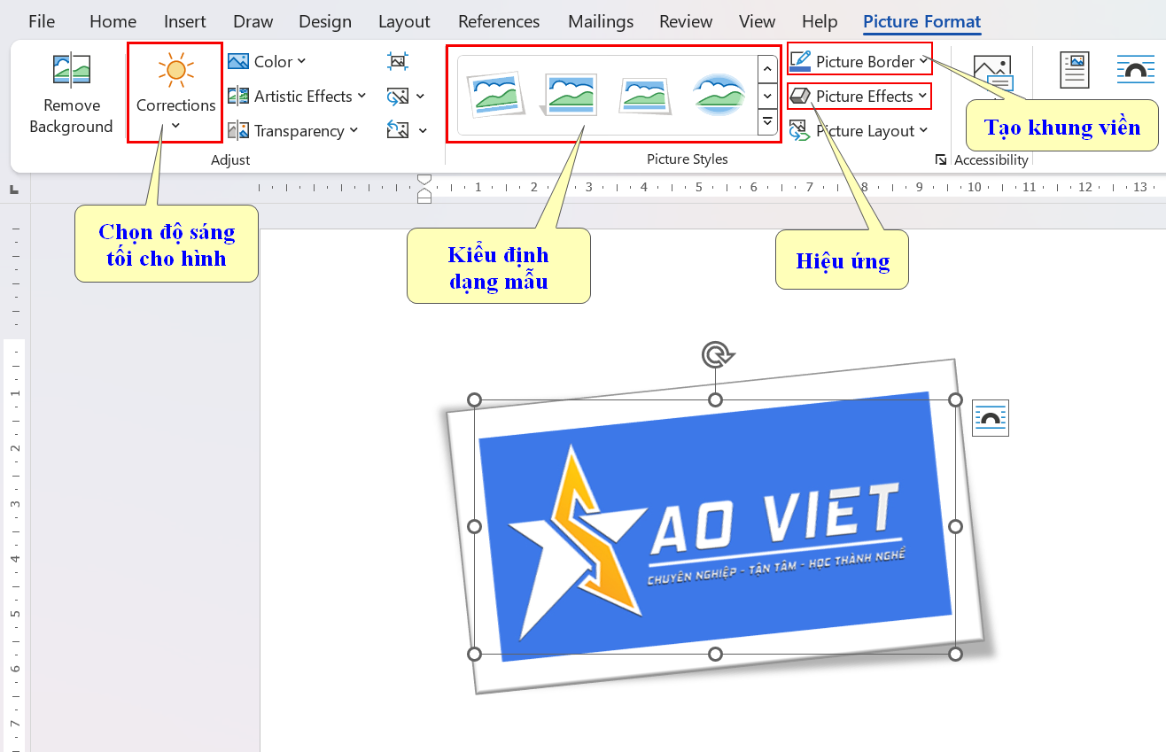Click the Position icon in the ribbon
The height and width of the screenshot is (752, 1166).
point(1075,69)
